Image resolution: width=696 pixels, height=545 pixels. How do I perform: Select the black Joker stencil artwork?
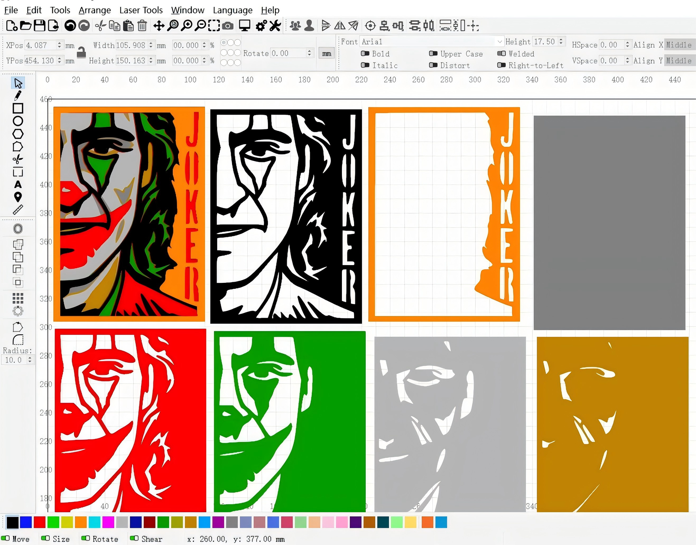(x=286, y=216)
